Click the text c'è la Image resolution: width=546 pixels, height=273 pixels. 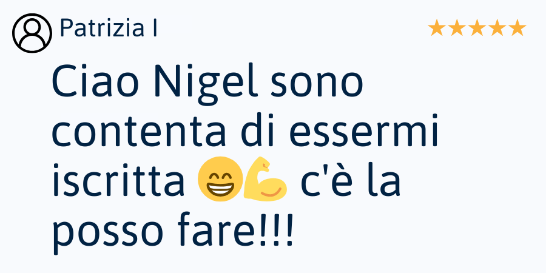click(x=350, y=179)
